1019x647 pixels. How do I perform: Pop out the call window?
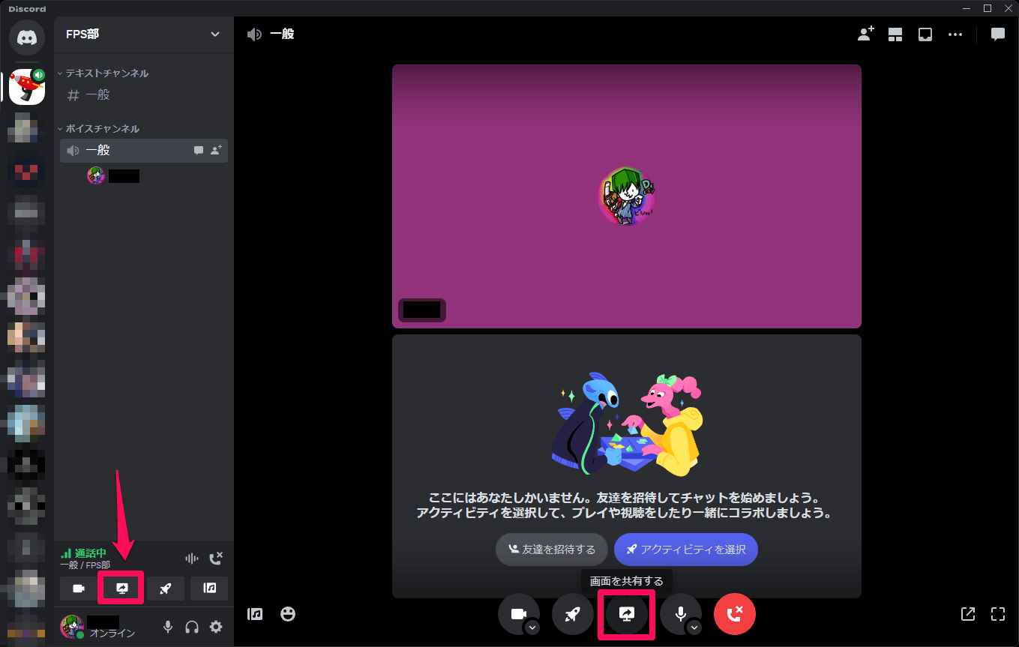coord(968,613)
